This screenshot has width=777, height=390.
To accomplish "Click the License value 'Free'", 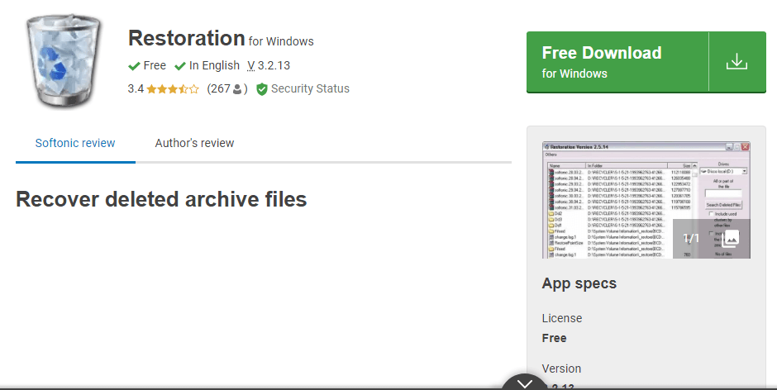I will pyautogui.click(x=554, y=338).
